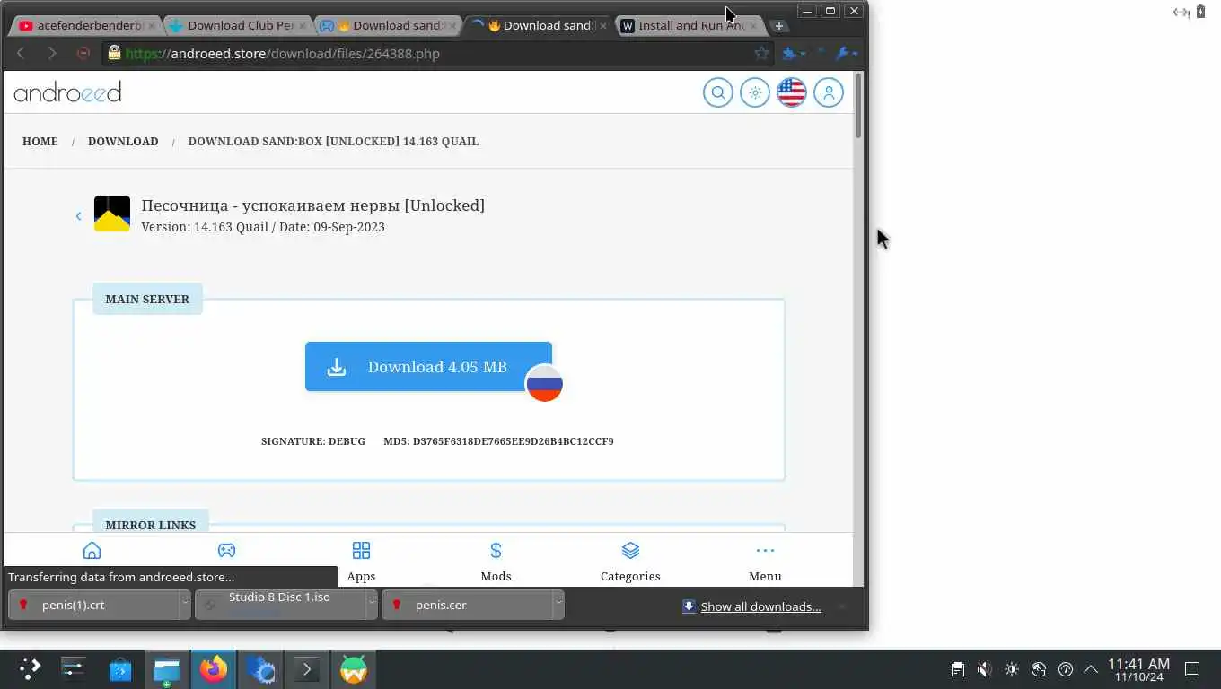Open System Settings from the taskbar

point(73,668)
